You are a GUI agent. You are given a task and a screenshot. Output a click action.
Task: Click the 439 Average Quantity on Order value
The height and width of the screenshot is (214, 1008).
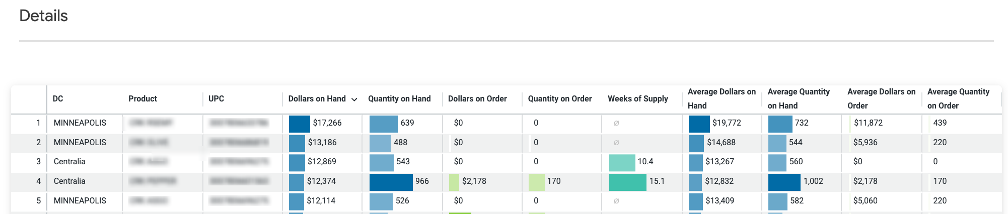pyautogui.click(x=940, y=123)
